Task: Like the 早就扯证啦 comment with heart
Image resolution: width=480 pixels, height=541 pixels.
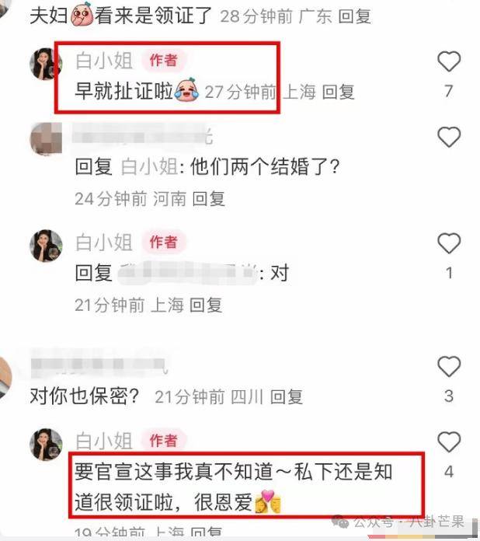Action: [x=449, y=61]
